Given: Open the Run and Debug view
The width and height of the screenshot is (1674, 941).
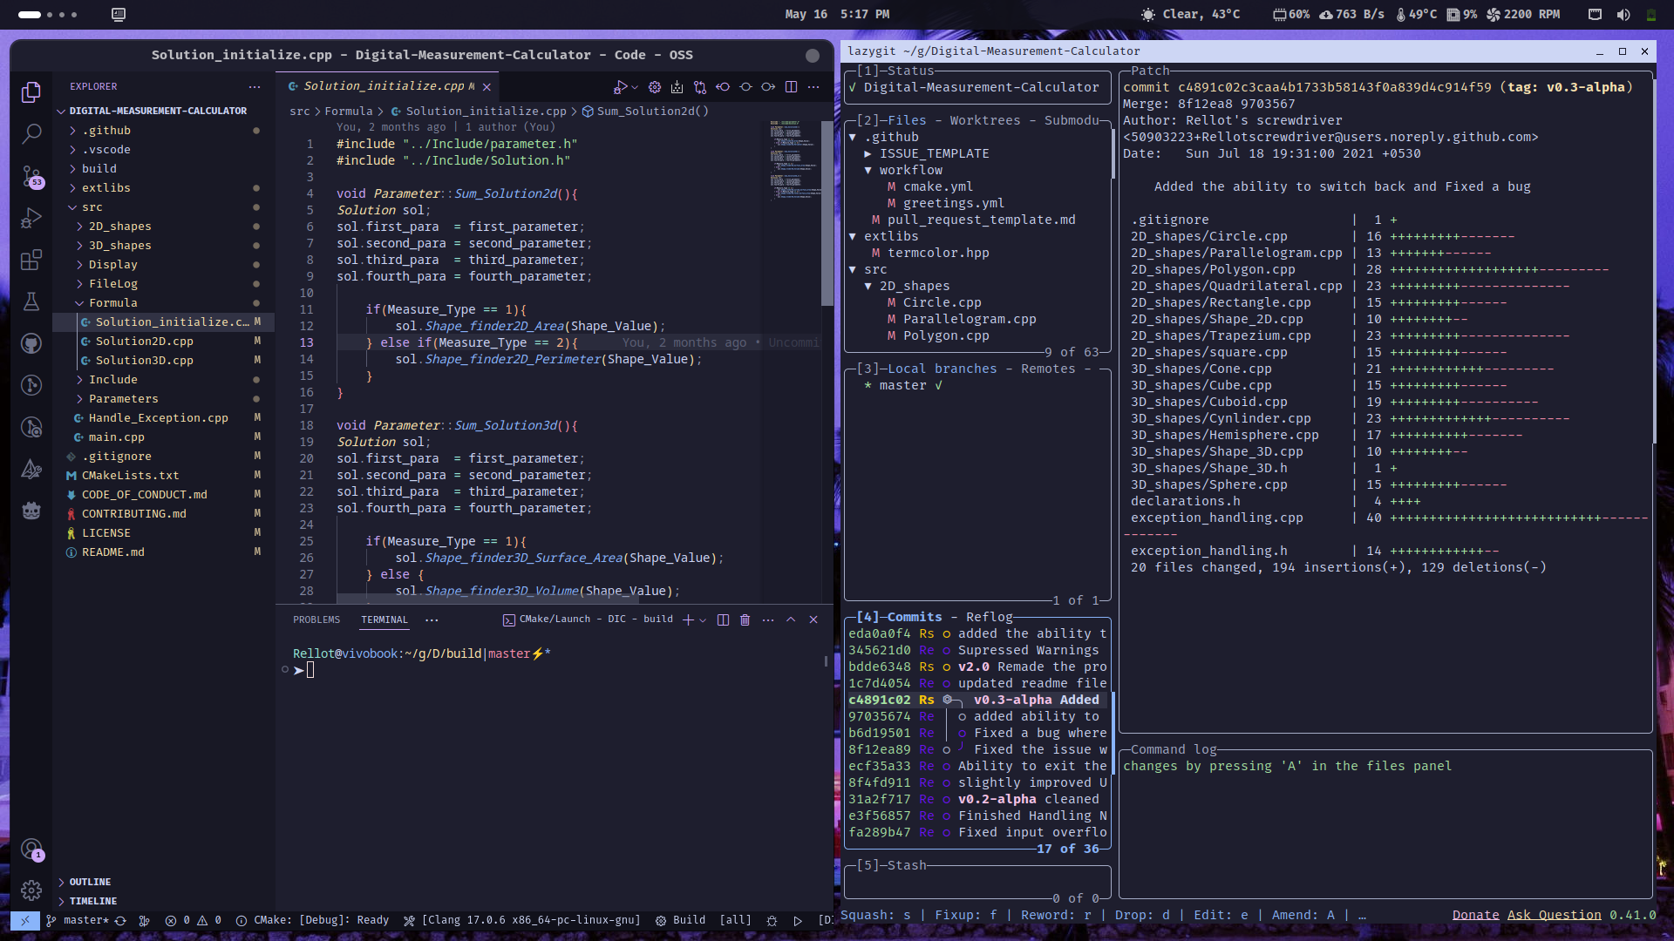Looking at the screenshot, I should coord(31,218).
